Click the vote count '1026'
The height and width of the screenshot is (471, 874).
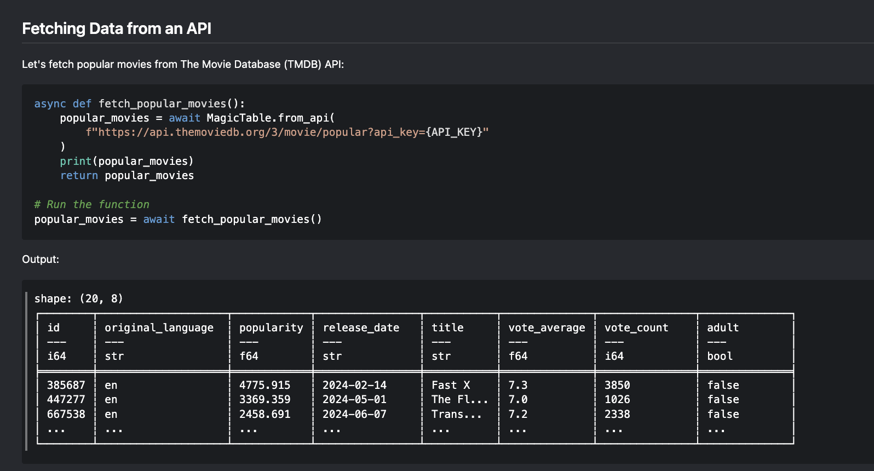(617, 399)
